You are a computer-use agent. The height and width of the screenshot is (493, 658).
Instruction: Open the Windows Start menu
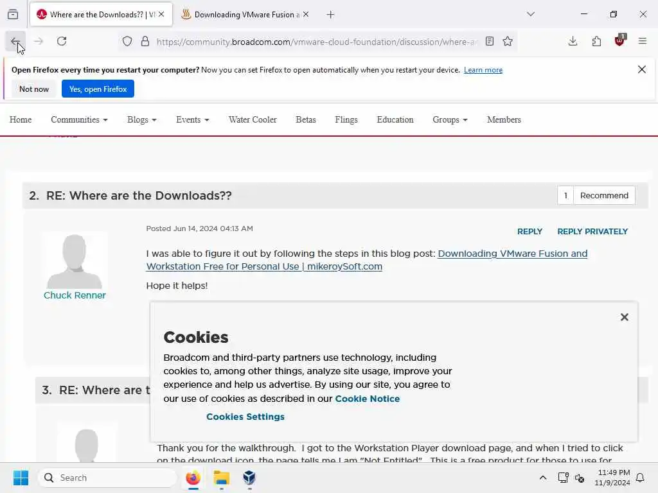click(x=21, y=478)
